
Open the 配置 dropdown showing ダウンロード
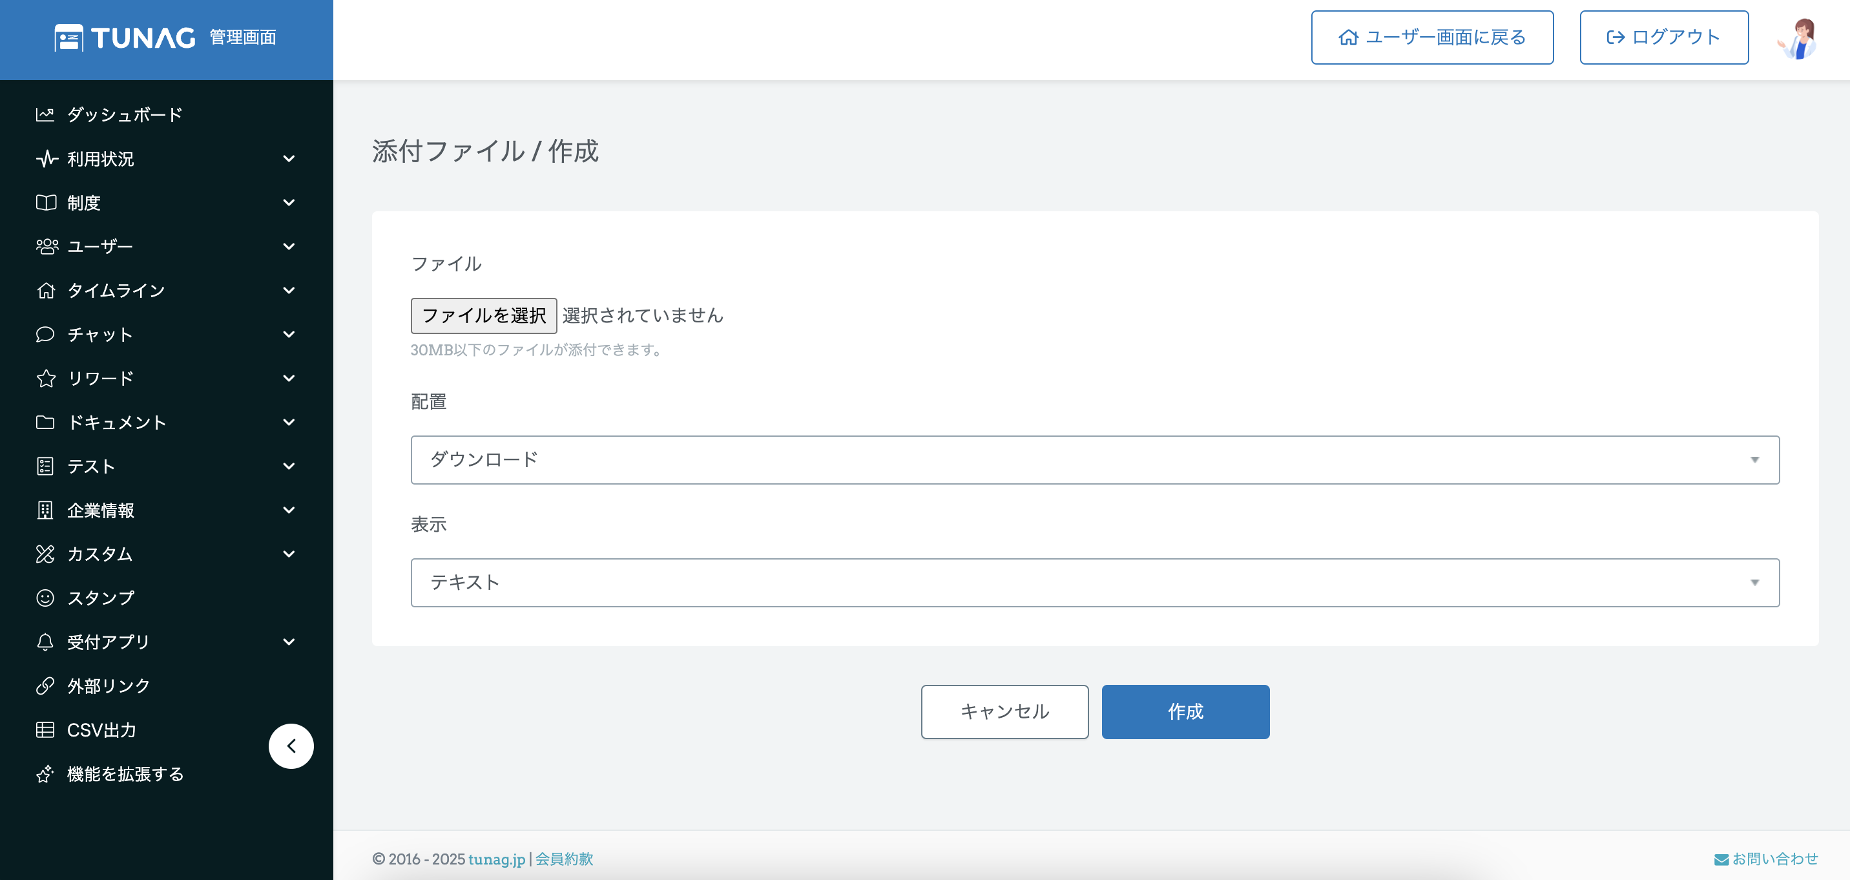[1094, 460]
